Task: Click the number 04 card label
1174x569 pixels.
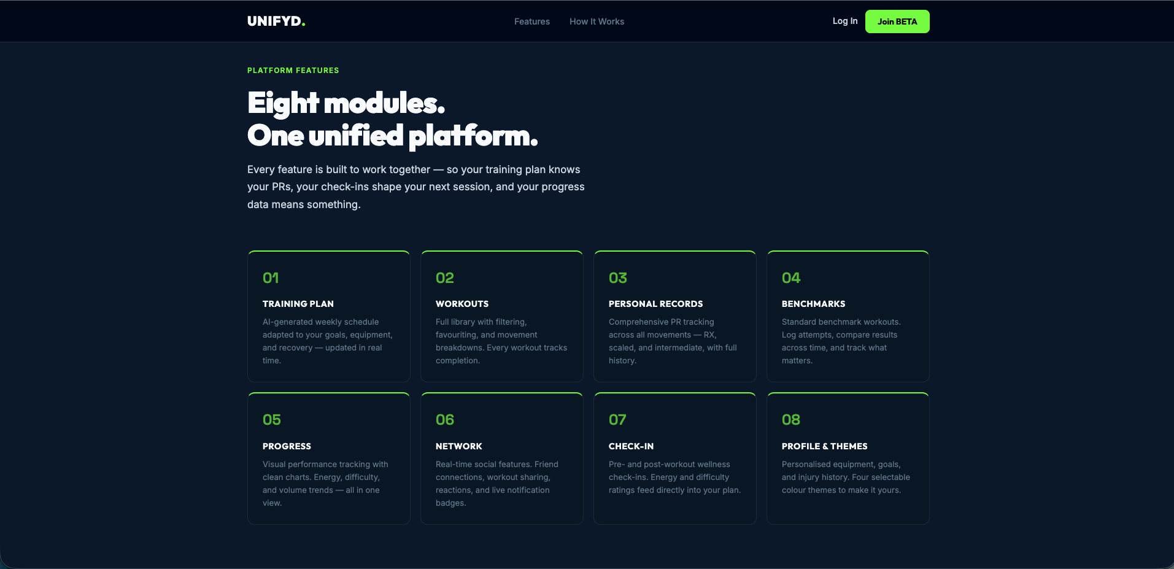Action: (x=791, y=278)
